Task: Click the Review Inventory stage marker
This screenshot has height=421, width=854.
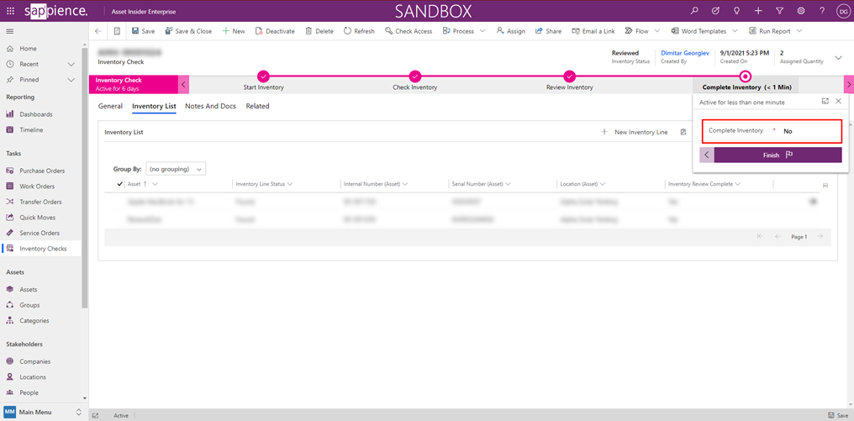Action: point(570,76)
